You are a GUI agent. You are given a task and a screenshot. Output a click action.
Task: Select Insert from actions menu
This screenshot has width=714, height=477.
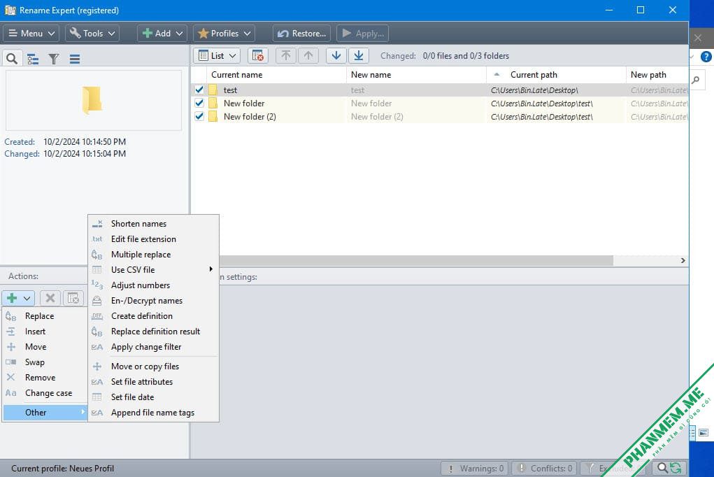pyautogui.click(x=45, y=332)
